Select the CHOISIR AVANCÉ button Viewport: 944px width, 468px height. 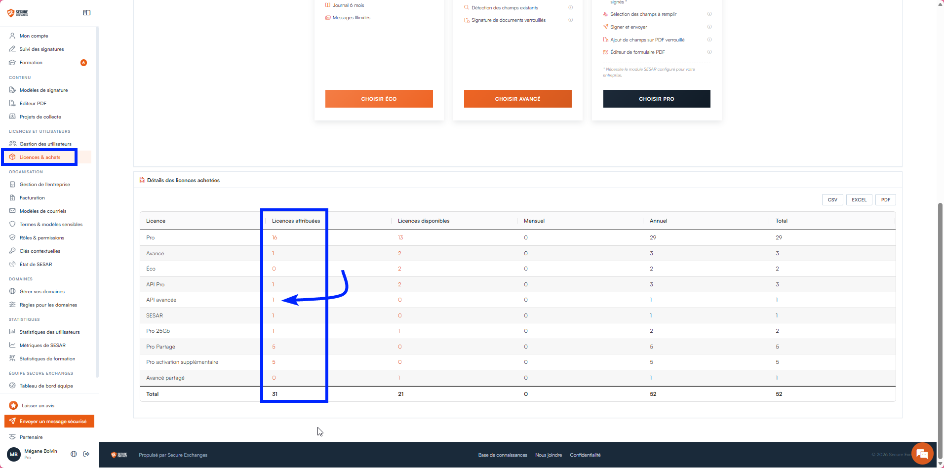518,99
